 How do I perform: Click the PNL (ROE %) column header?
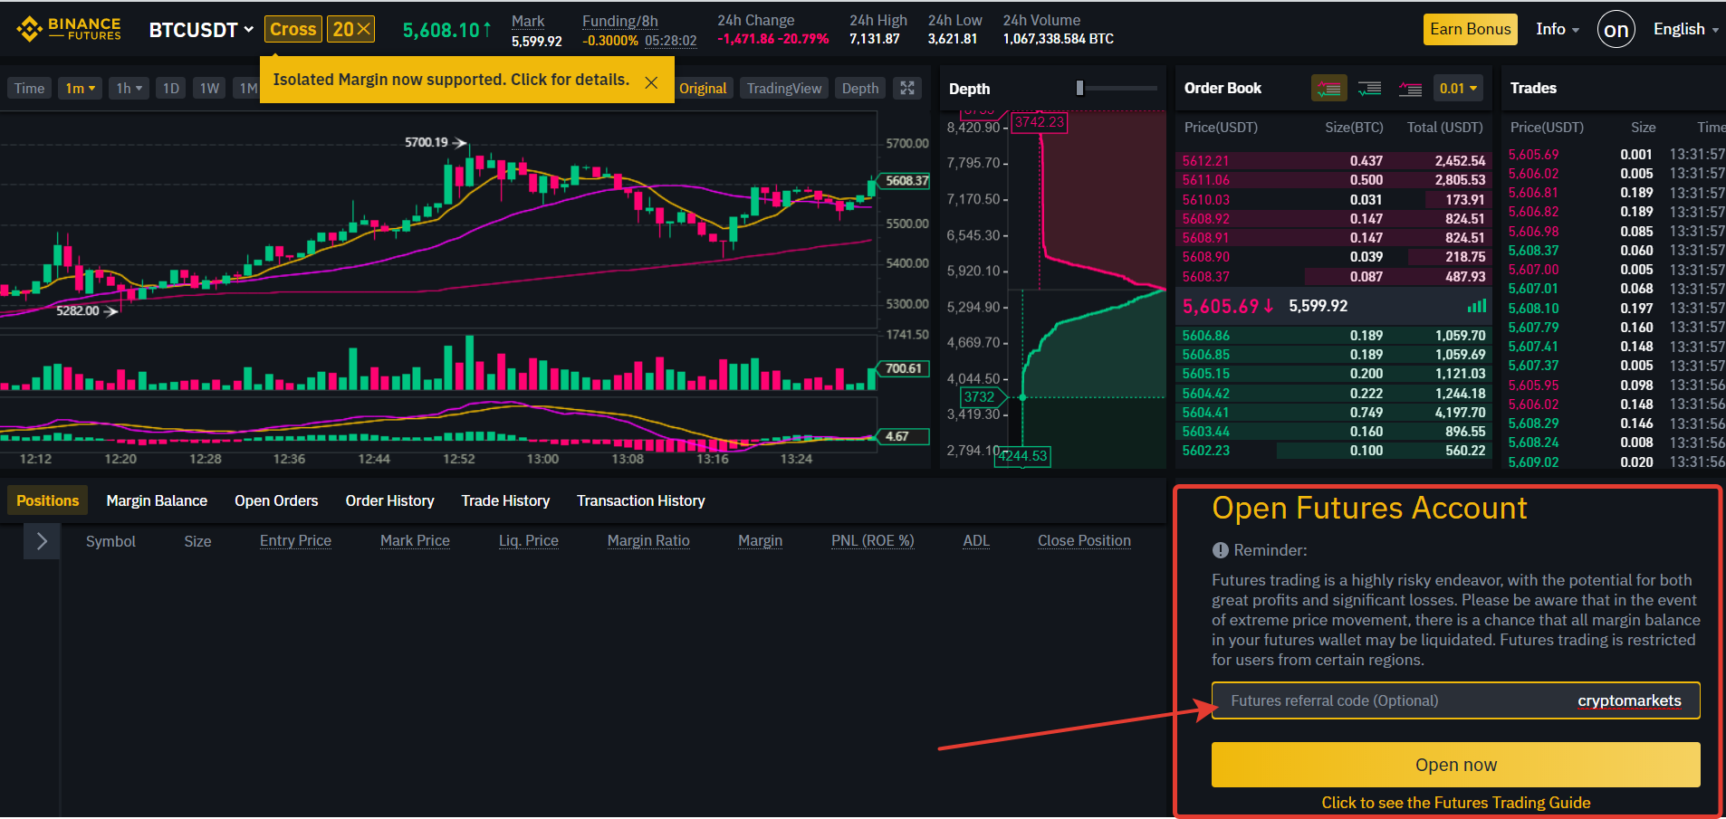[873, 541]
